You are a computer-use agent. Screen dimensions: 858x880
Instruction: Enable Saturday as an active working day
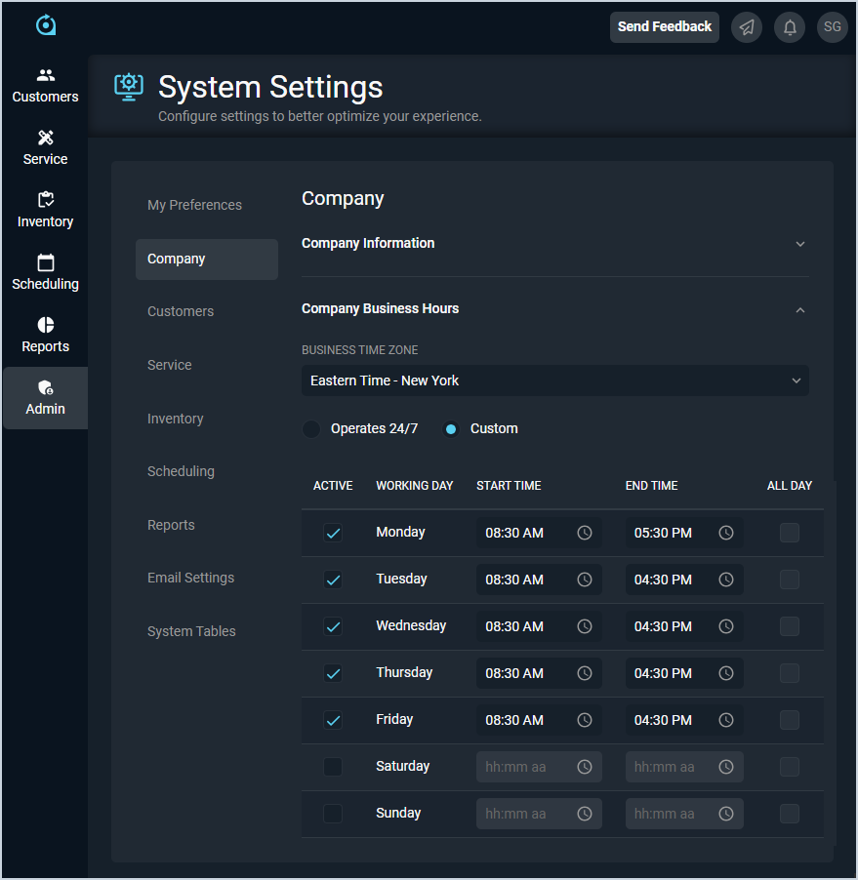(333, 767)
